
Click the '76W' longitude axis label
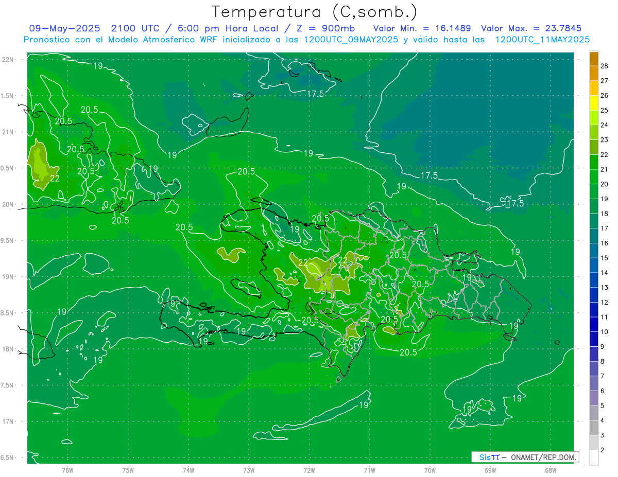click(x=67, y=470)
